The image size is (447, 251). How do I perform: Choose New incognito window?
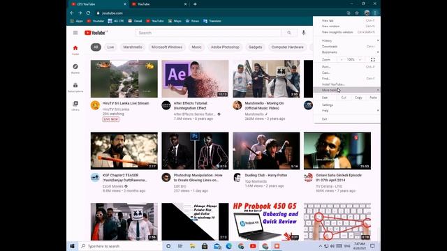346,32
